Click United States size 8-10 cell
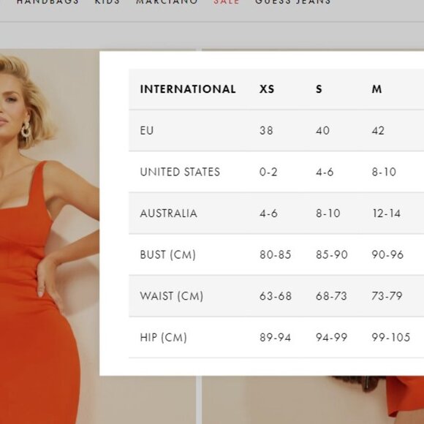The height and width of the screenshot is (424, 424). pyautogui.click(x=384, y=172)
